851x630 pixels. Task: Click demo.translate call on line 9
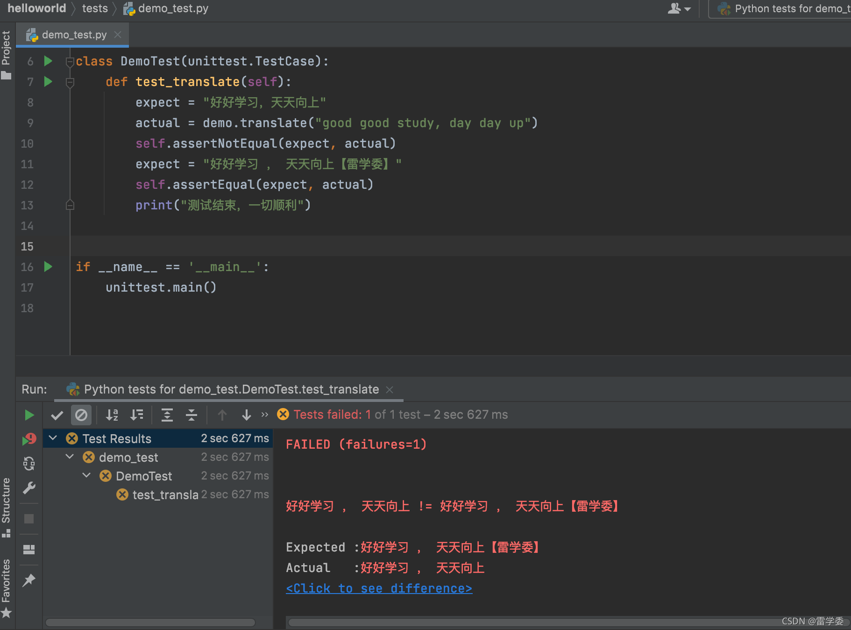pos(370,123)
